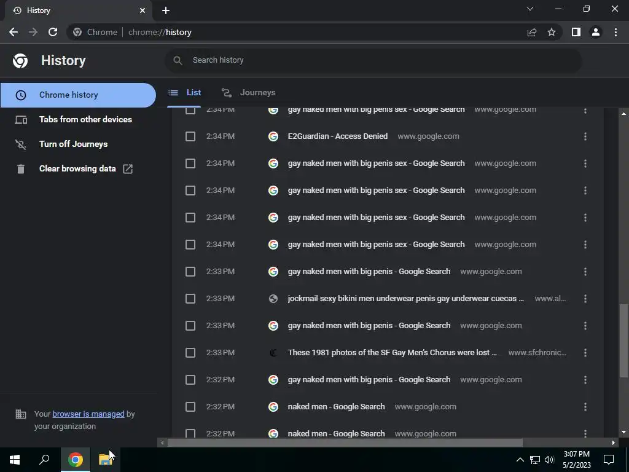Focus the Search history field
This screenshot has width=629, height=472.
373,60
